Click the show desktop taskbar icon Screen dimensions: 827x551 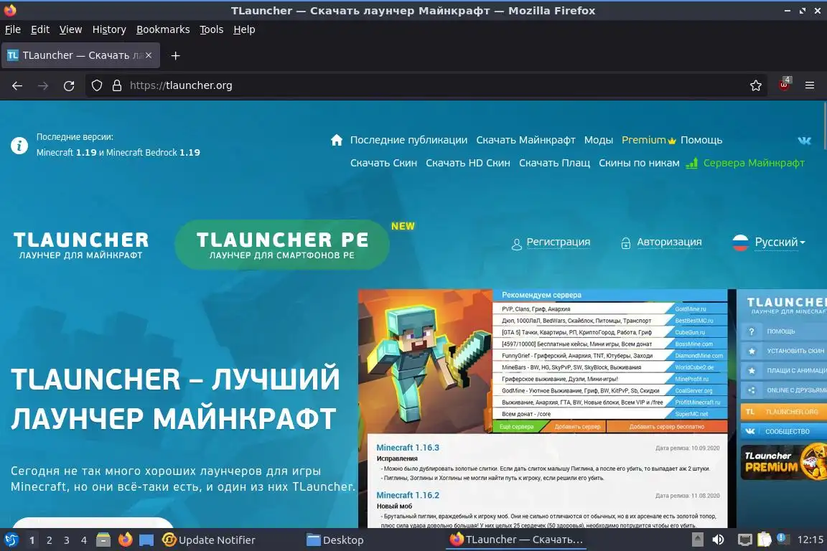[x=146, y=540]
